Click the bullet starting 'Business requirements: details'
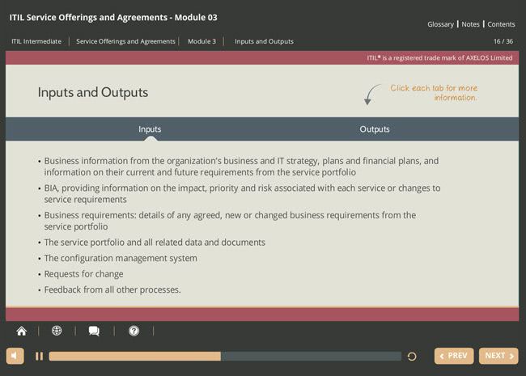This screenshot has width=526, height=376. 230,221
